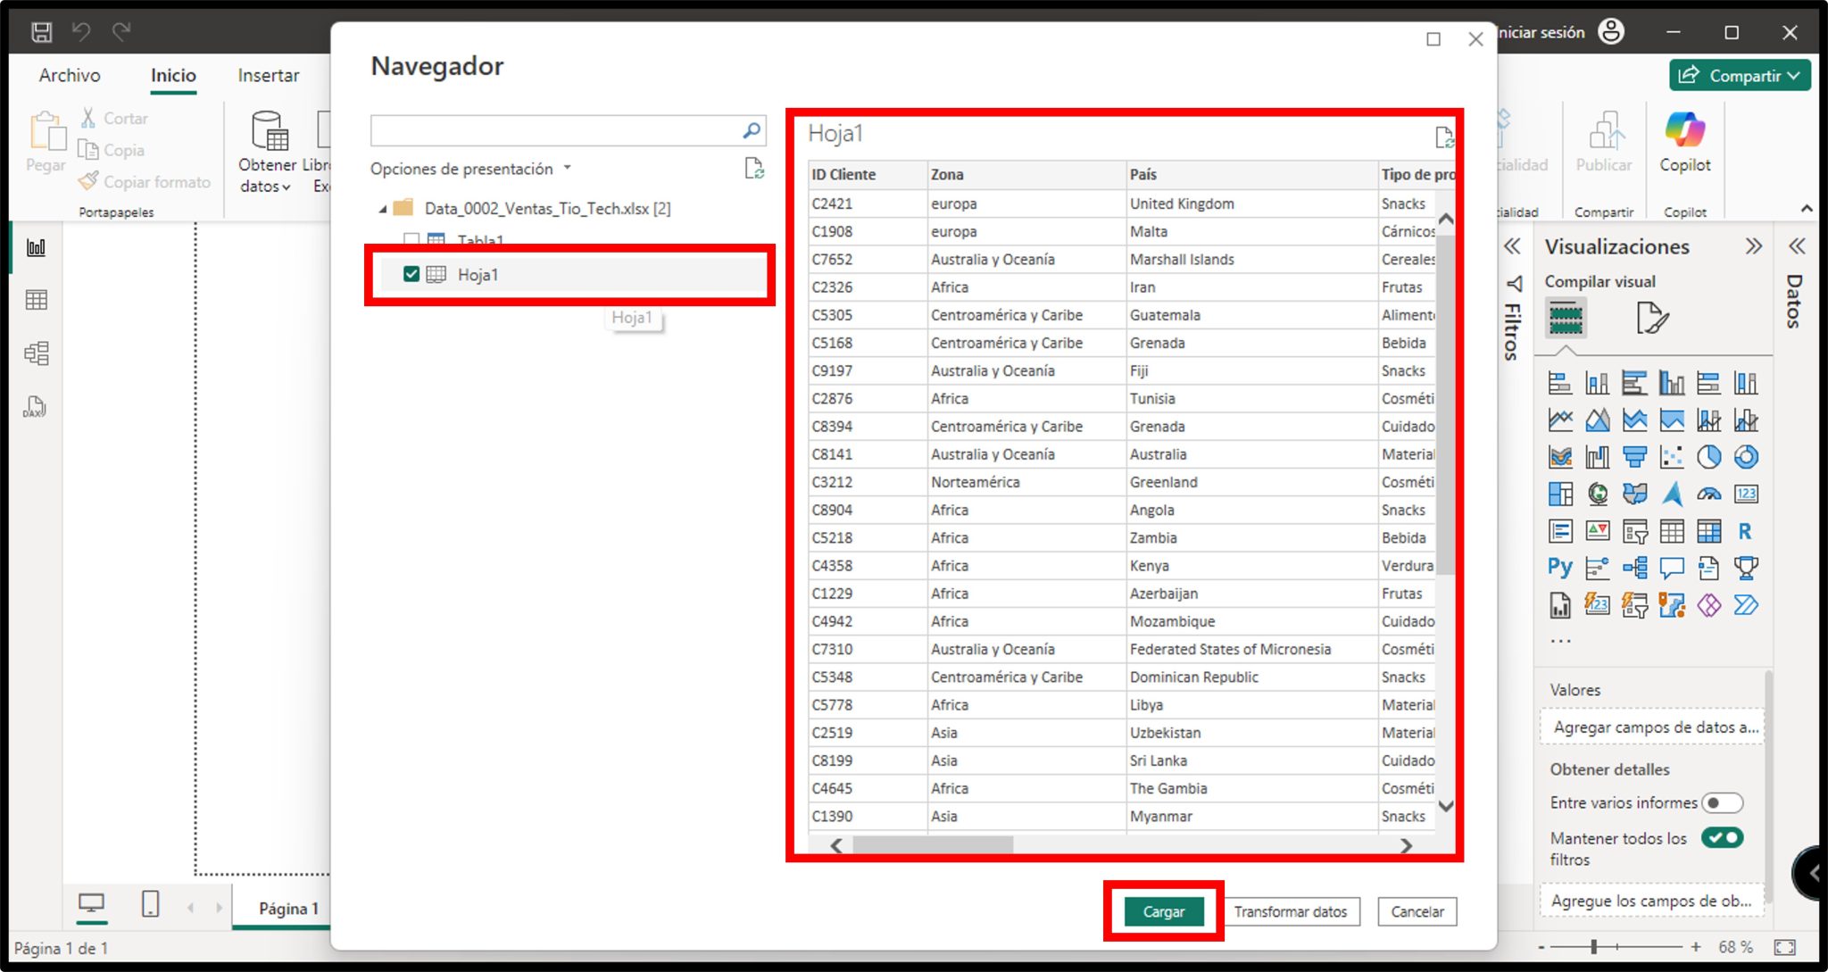1828x972 pixels.
Task: Switch to Table view icon in left sidebar
Action: pyautogui.click(x=36, y=300)
